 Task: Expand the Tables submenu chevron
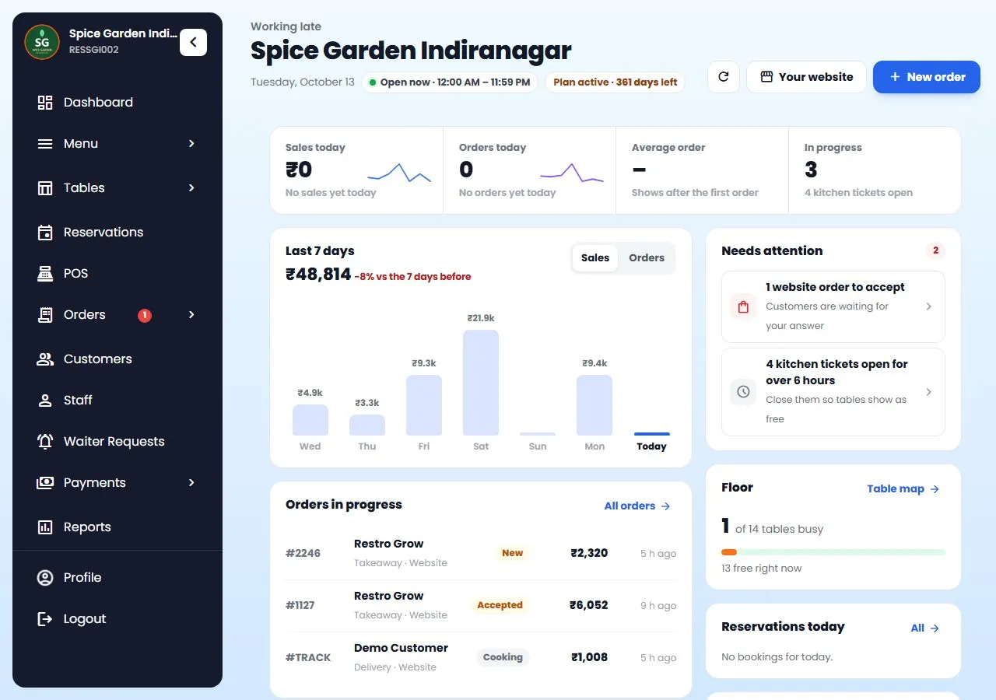coord(191,188)
